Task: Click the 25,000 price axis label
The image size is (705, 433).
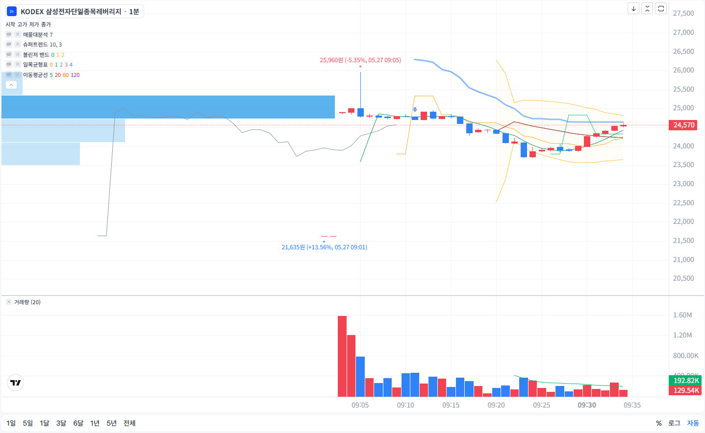Action: click(x=683, y=108)
